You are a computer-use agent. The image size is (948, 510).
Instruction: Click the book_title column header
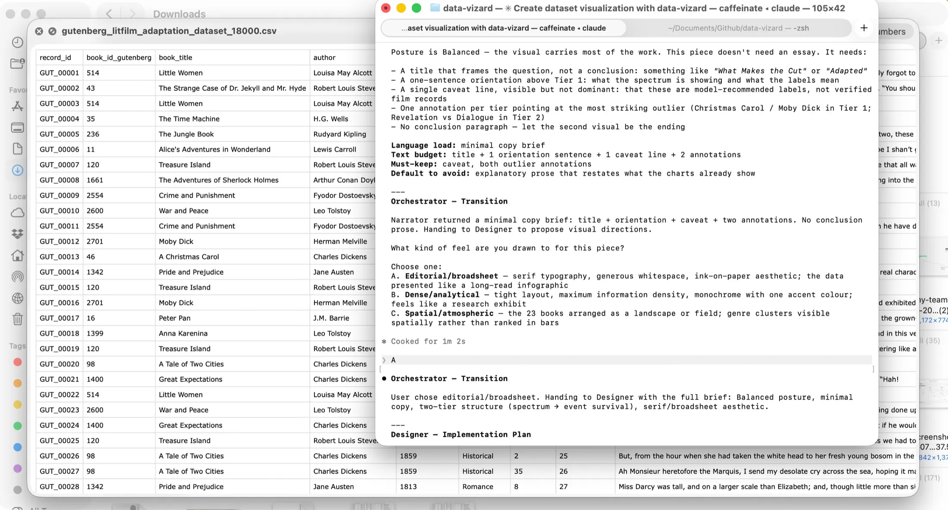(232, 57)
